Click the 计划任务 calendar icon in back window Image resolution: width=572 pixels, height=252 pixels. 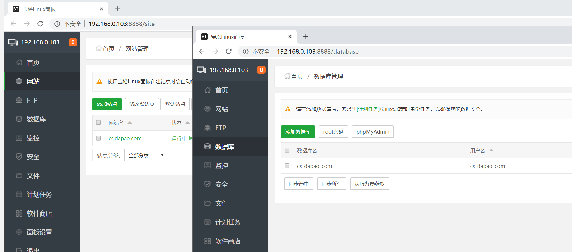pyautogui.click(x=19, y=194)
